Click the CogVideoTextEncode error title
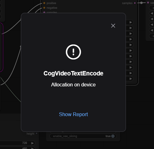The width and height of the screenshot is (154, 149). pos(73,73)
